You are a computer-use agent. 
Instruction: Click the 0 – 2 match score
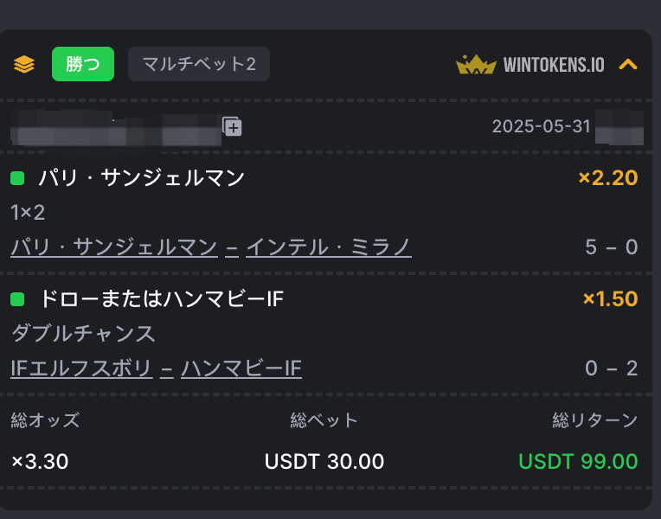[612, 368]
